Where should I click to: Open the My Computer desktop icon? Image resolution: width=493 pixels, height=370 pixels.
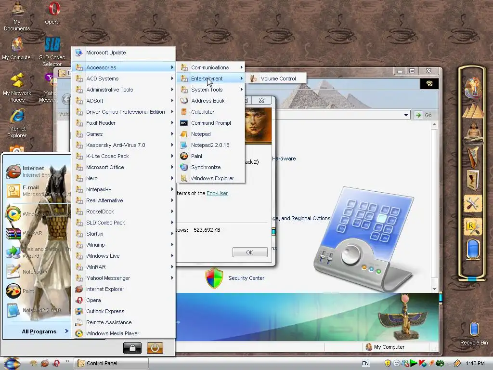pos(17,49)
